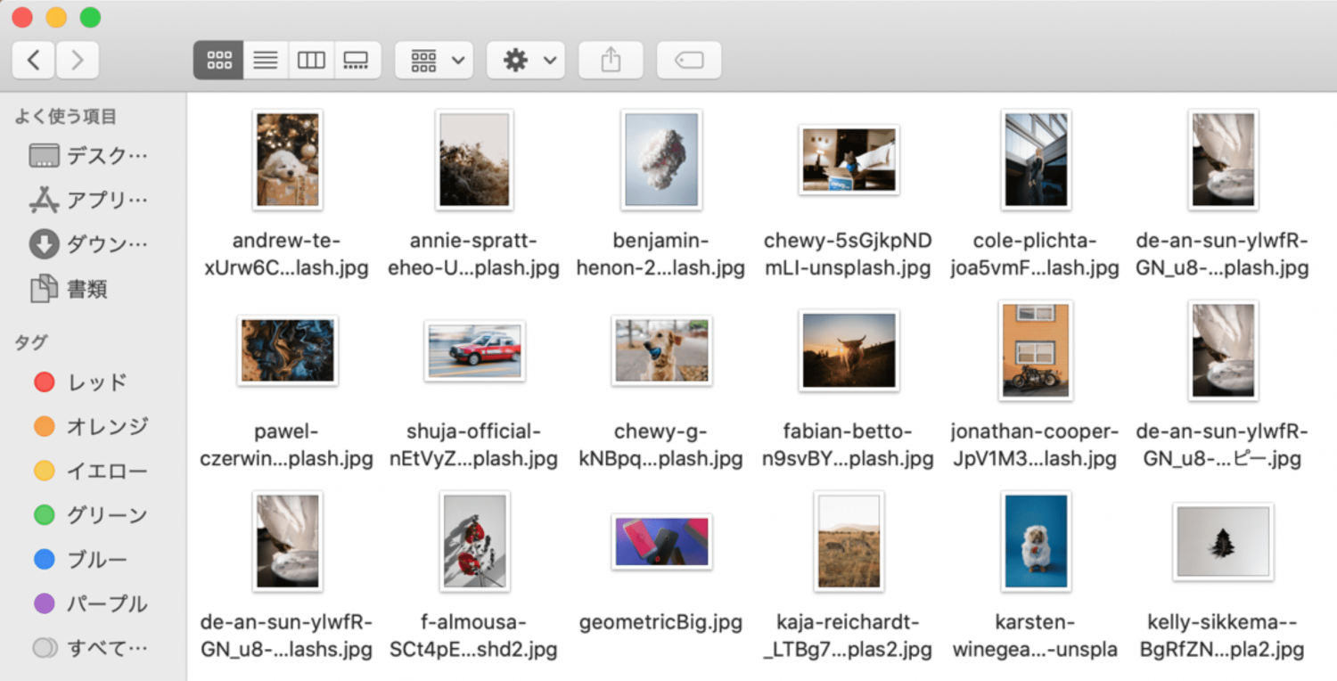Viewport: 1337px width, 681px height.
Task: Select the pawel-czerwin abstract art thumbnail
Action: [287, 350]
